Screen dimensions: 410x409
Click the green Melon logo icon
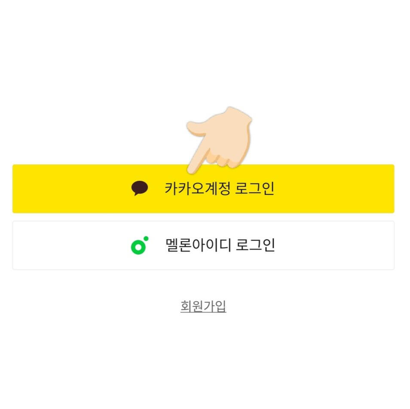(x=139, y=245)
